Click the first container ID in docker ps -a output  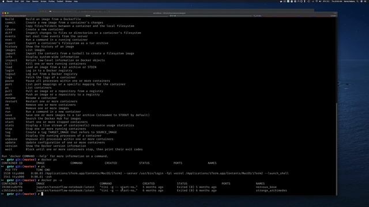(12, 187)
